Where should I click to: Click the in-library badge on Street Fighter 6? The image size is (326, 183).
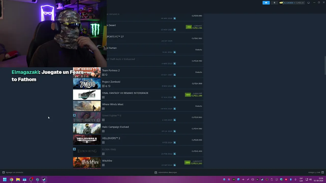[74, 115]
